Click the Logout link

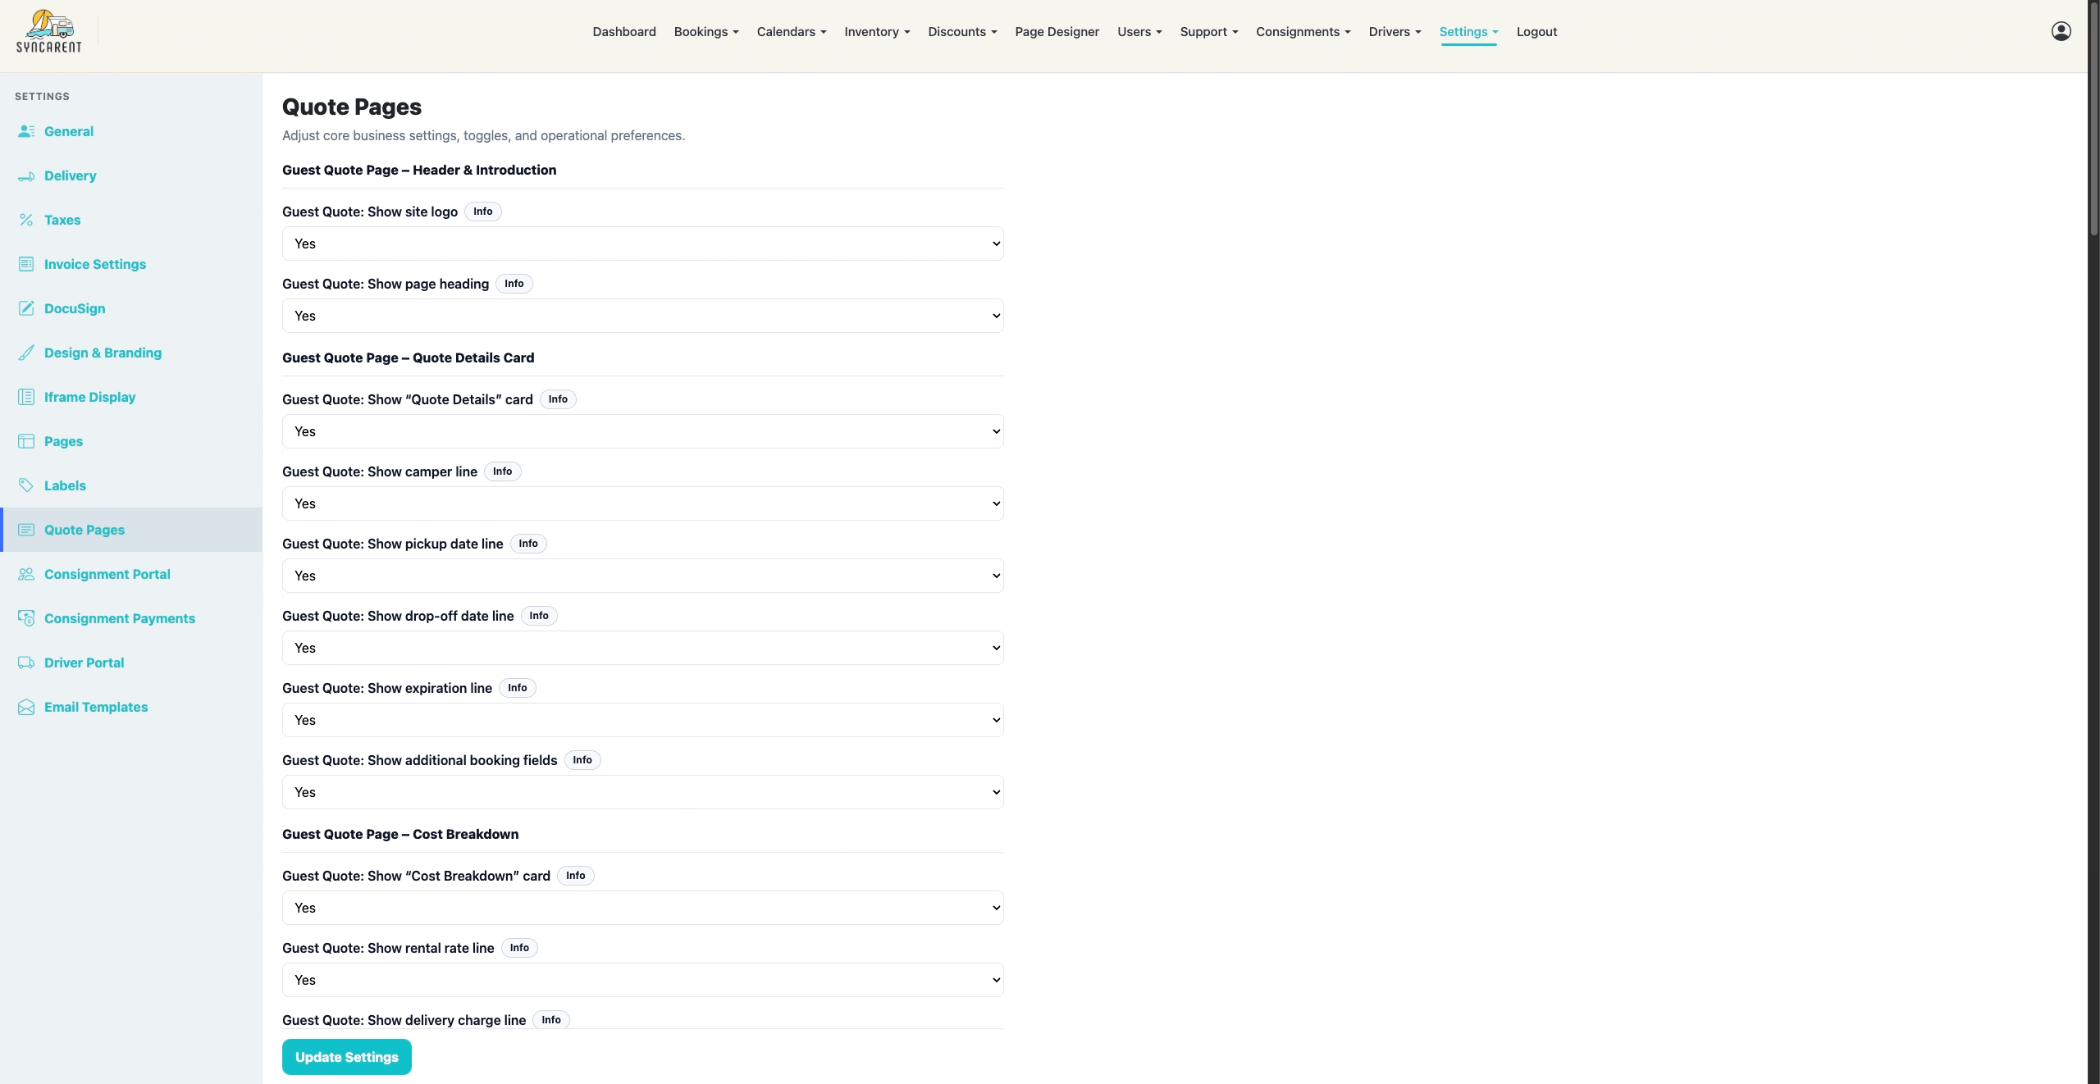point(1536,32)
